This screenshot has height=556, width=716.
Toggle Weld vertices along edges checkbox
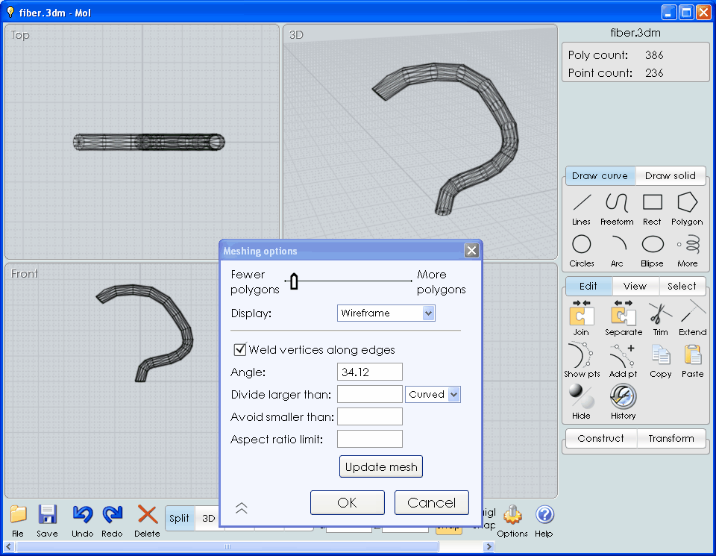click(x=240, y=349)
